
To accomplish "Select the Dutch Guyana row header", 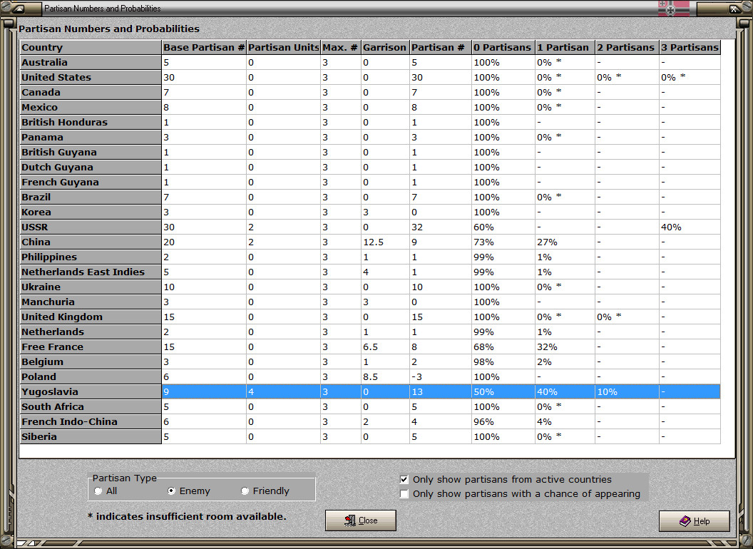I will point(91,167).
